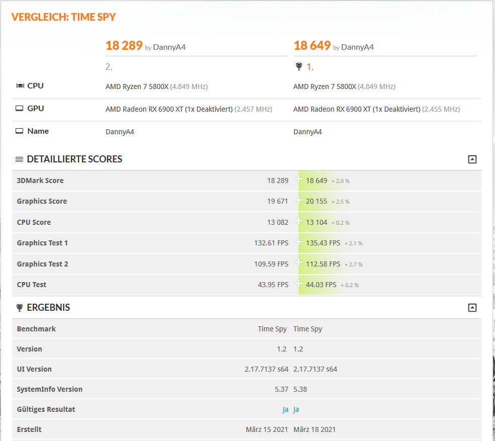The width and height of the screenshot is (495, 441).
Task: Open the 18 649 score result
Action: coord(312,45)
